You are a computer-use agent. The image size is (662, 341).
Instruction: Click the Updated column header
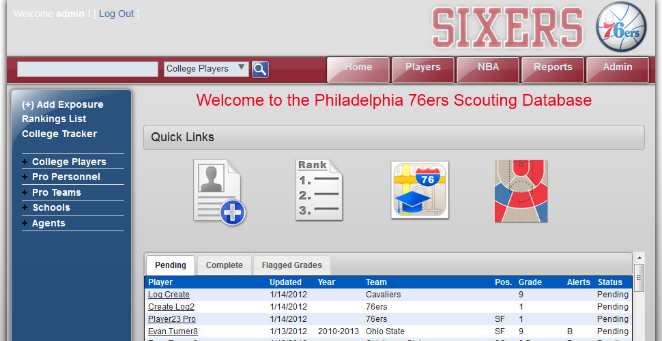point(285,282)
